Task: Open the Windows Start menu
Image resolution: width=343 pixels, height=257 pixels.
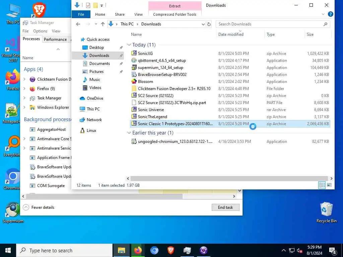Action: tap(8, 250)
